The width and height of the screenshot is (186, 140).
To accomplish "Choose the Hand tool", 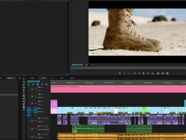I will tap(24, 106).
